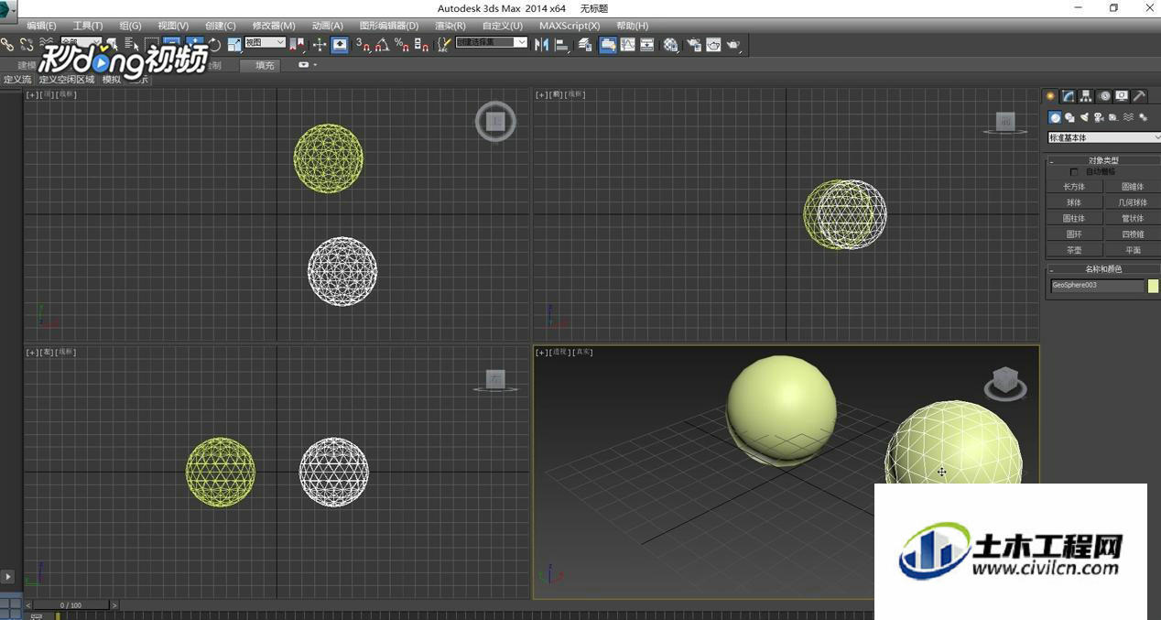The width and height of the screenshot is (1161, 620).
Task: Toggle the Percent Snap button
Action: pos(401,44)
